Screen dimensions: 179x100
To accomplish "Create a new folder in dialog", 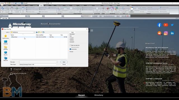I will point(41,32).
